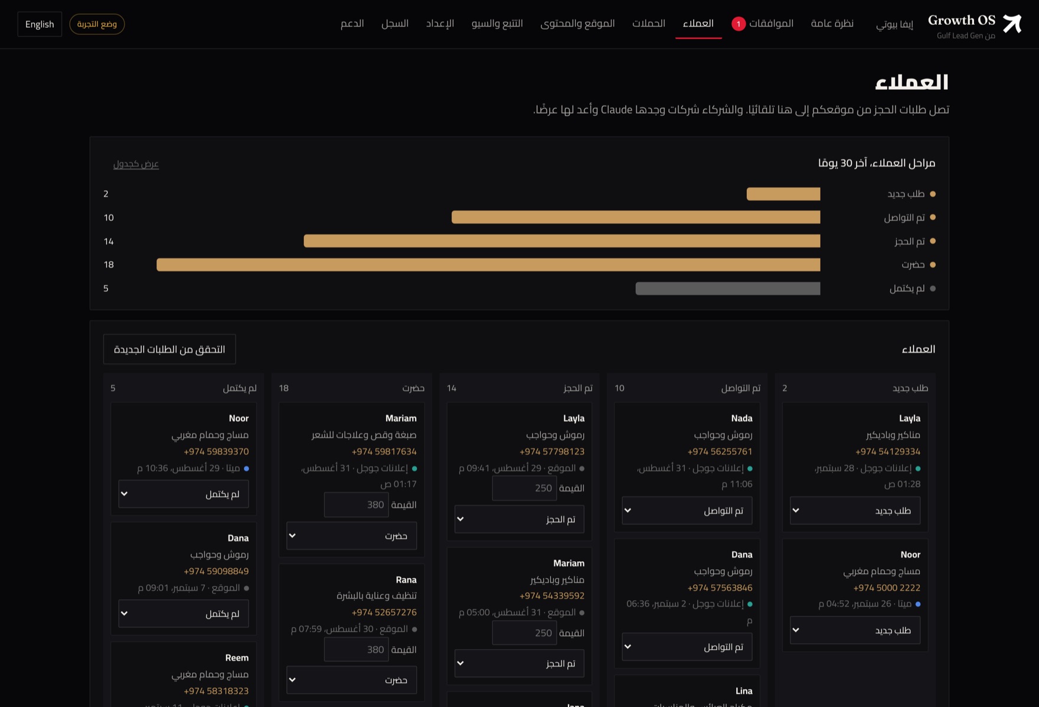Click phone number +974 59839370
1039x707 pixels.
tap(216, 451)
